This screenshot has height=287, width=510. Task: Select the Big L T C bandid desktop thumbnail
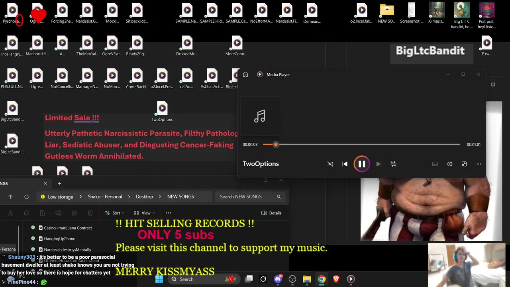pyautogui.click(x=462, y=16)
